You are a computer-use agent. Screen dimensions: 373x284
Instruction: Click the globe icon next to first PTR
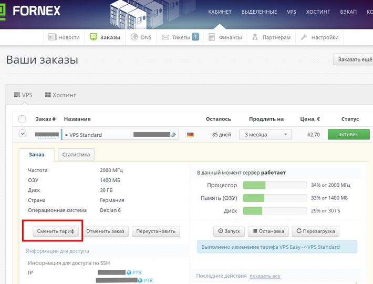[x=129, y=272]
